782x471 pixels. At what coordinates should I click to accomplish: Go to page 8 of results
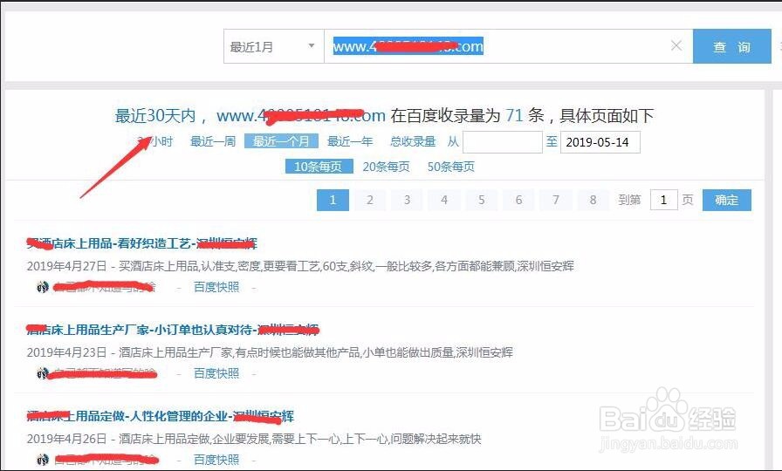click(x=593, y=200)
